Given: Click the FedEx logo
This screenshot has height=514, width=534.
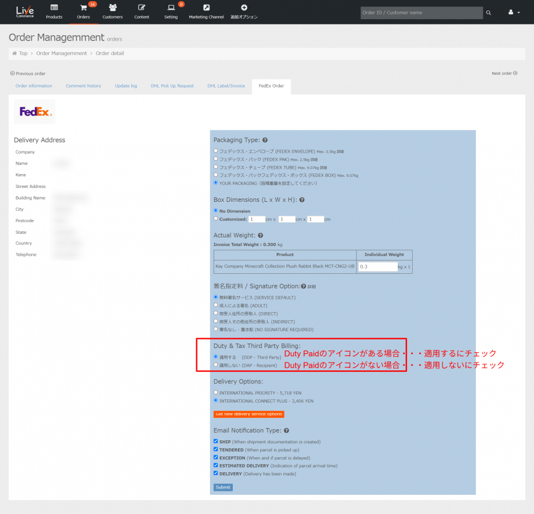Looking at the screenshot, I should pos(35,111).
